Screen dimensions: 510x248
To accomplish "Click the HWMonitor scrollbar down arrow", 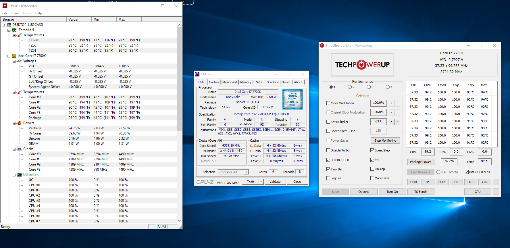I will pyautogui.click(x=179, y=221).
